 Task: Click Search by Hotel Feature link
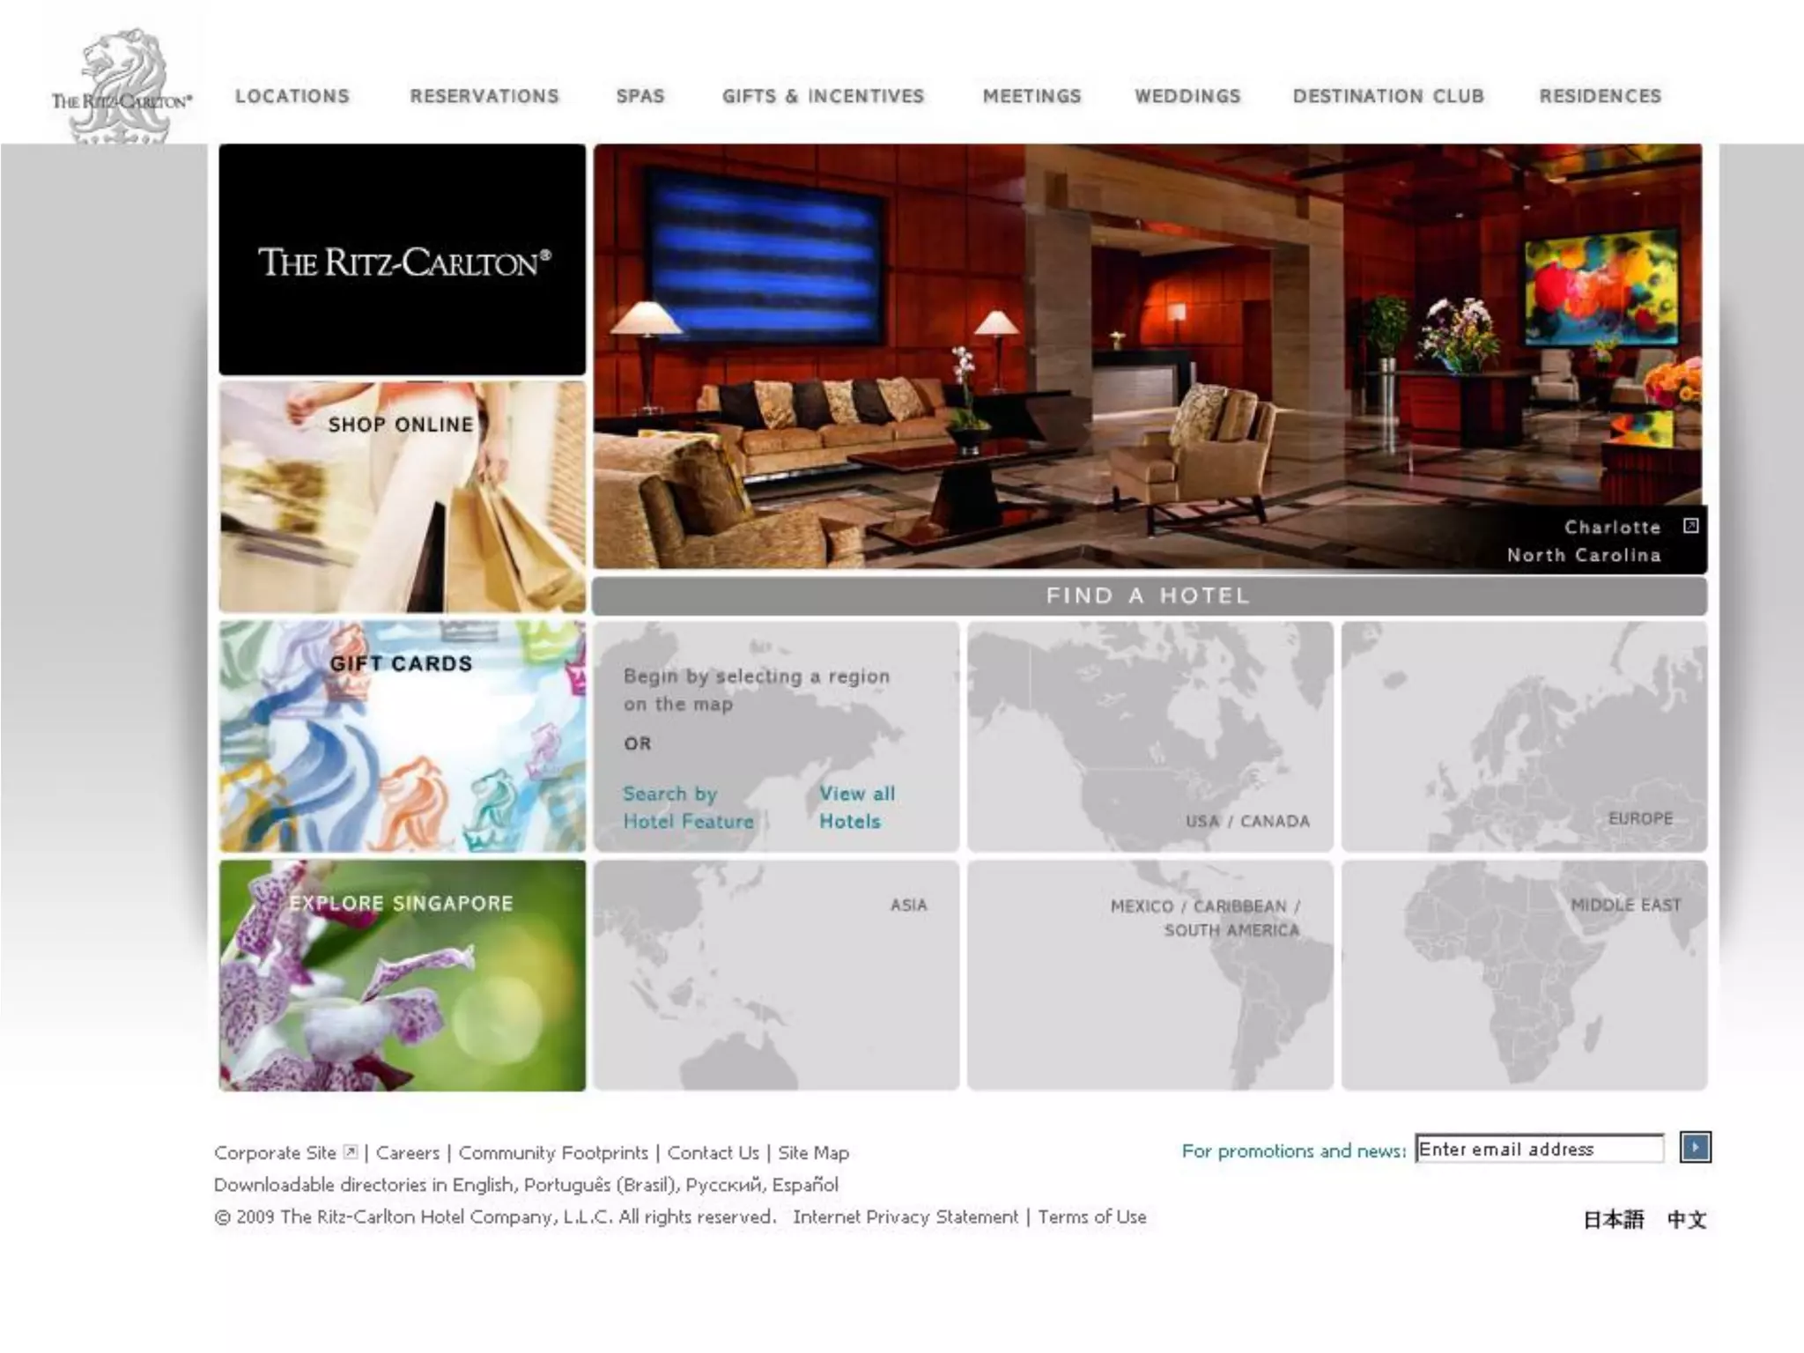pyautogui.click(x=688, y=807)
